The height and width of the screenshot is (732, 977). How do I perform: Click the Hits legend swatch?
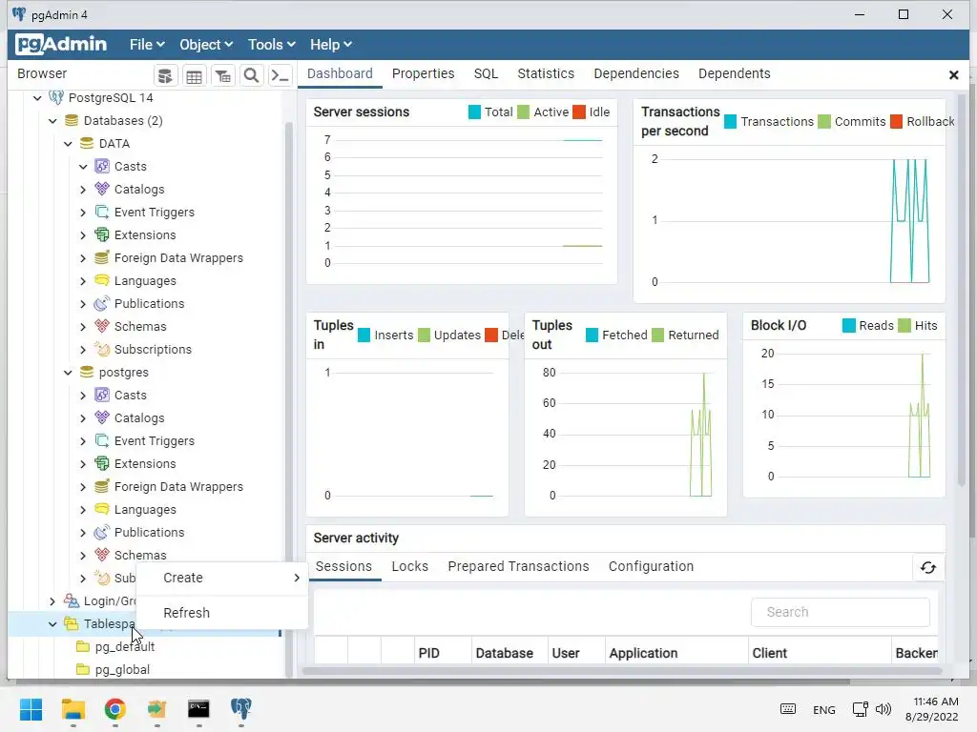coord(904,326)
